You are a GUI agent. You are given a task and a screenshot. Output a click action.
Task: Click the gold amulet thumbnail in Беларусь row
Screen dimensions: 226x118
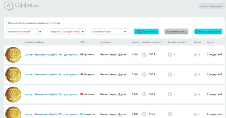[x=13, y=74]
